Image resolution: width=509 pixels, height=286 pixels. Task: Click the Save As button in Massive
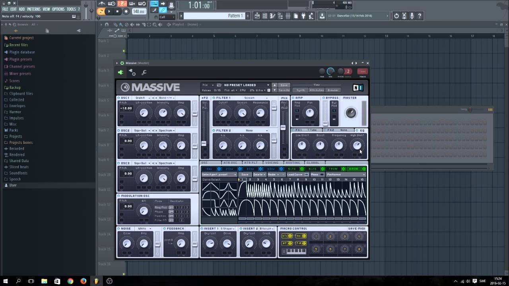pyautogui.click(x=284, y=90)
